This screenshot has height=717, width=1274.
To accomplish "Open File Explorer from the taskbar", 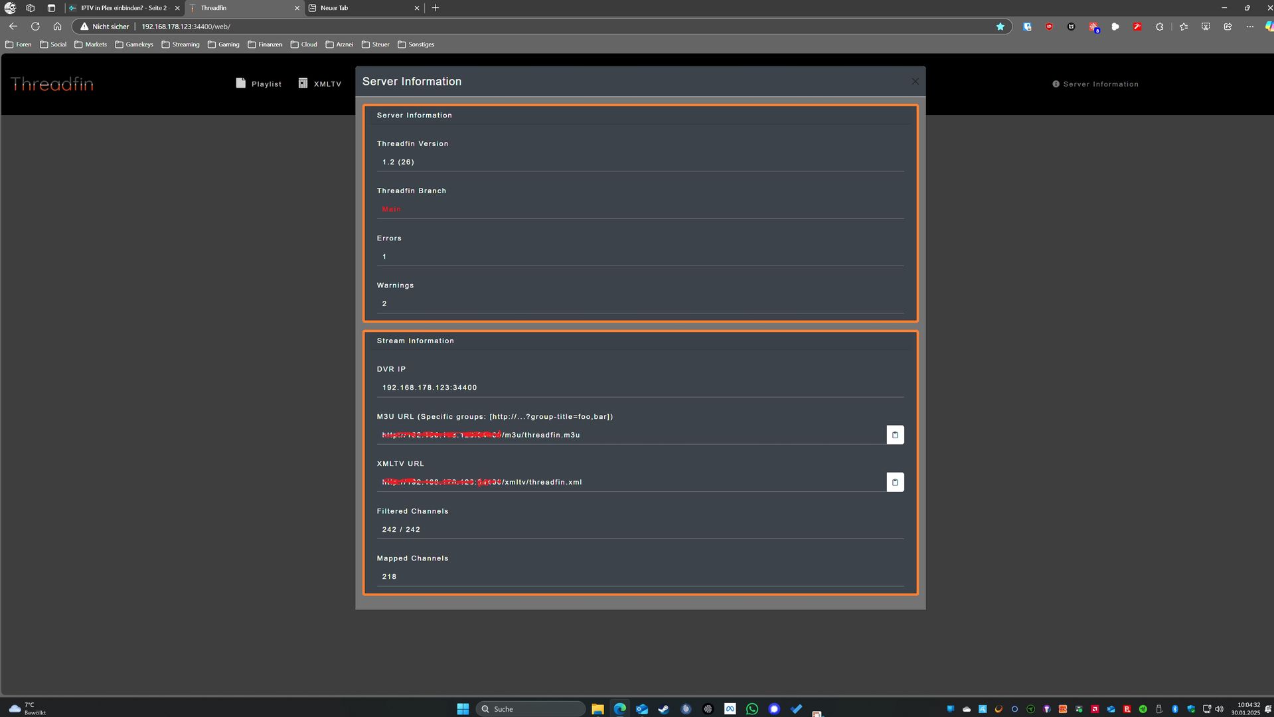I will pos(597,709).
